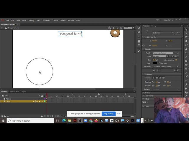This screenshot has width=189, height=141.
Task: Click Stop sharing button
Action: 109,114
